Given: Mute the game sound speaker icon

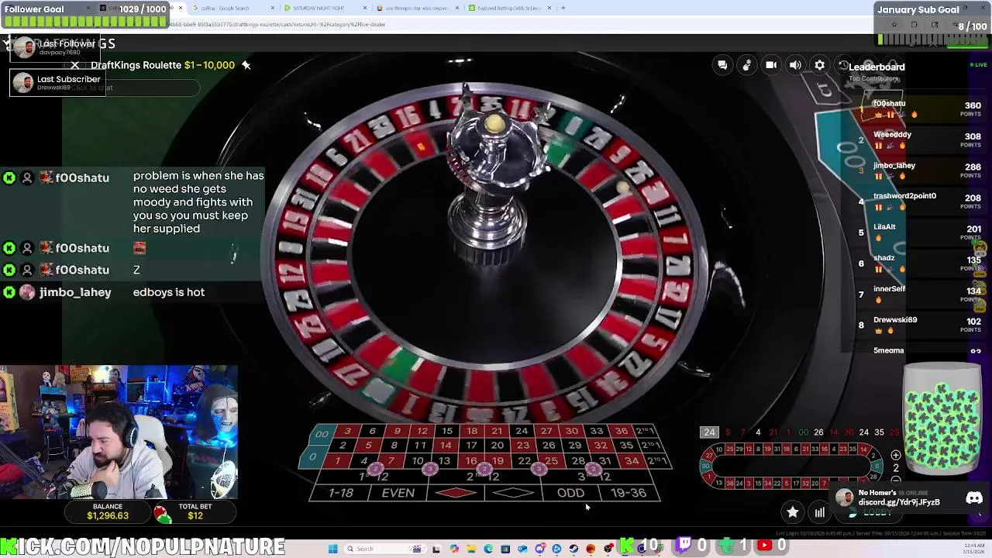Looking at the screenshot, I should point(795,65).
